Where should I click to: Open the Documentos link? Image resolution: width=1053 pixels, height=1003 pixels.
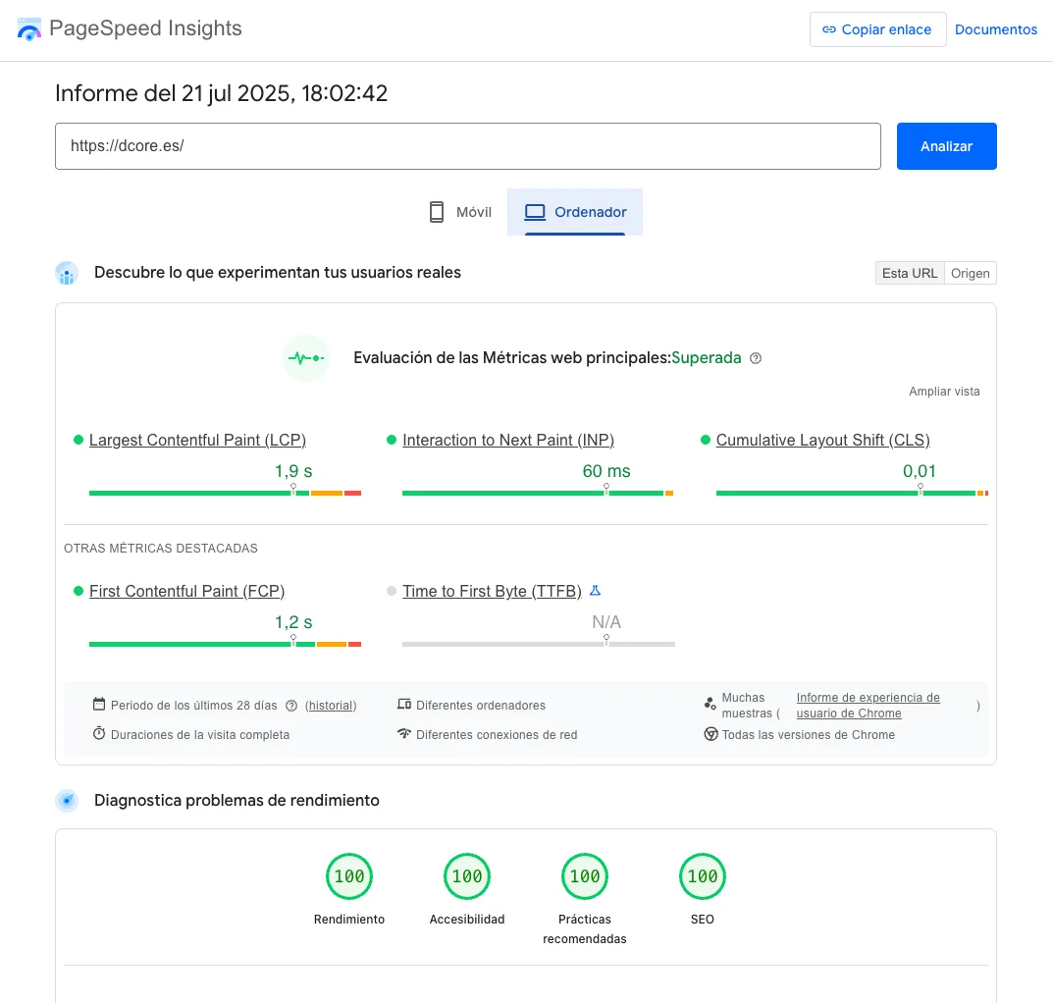[996, 29]
